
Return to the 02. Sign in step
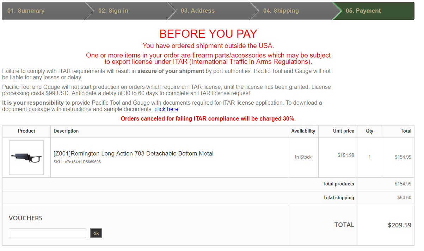click(113, 11)
